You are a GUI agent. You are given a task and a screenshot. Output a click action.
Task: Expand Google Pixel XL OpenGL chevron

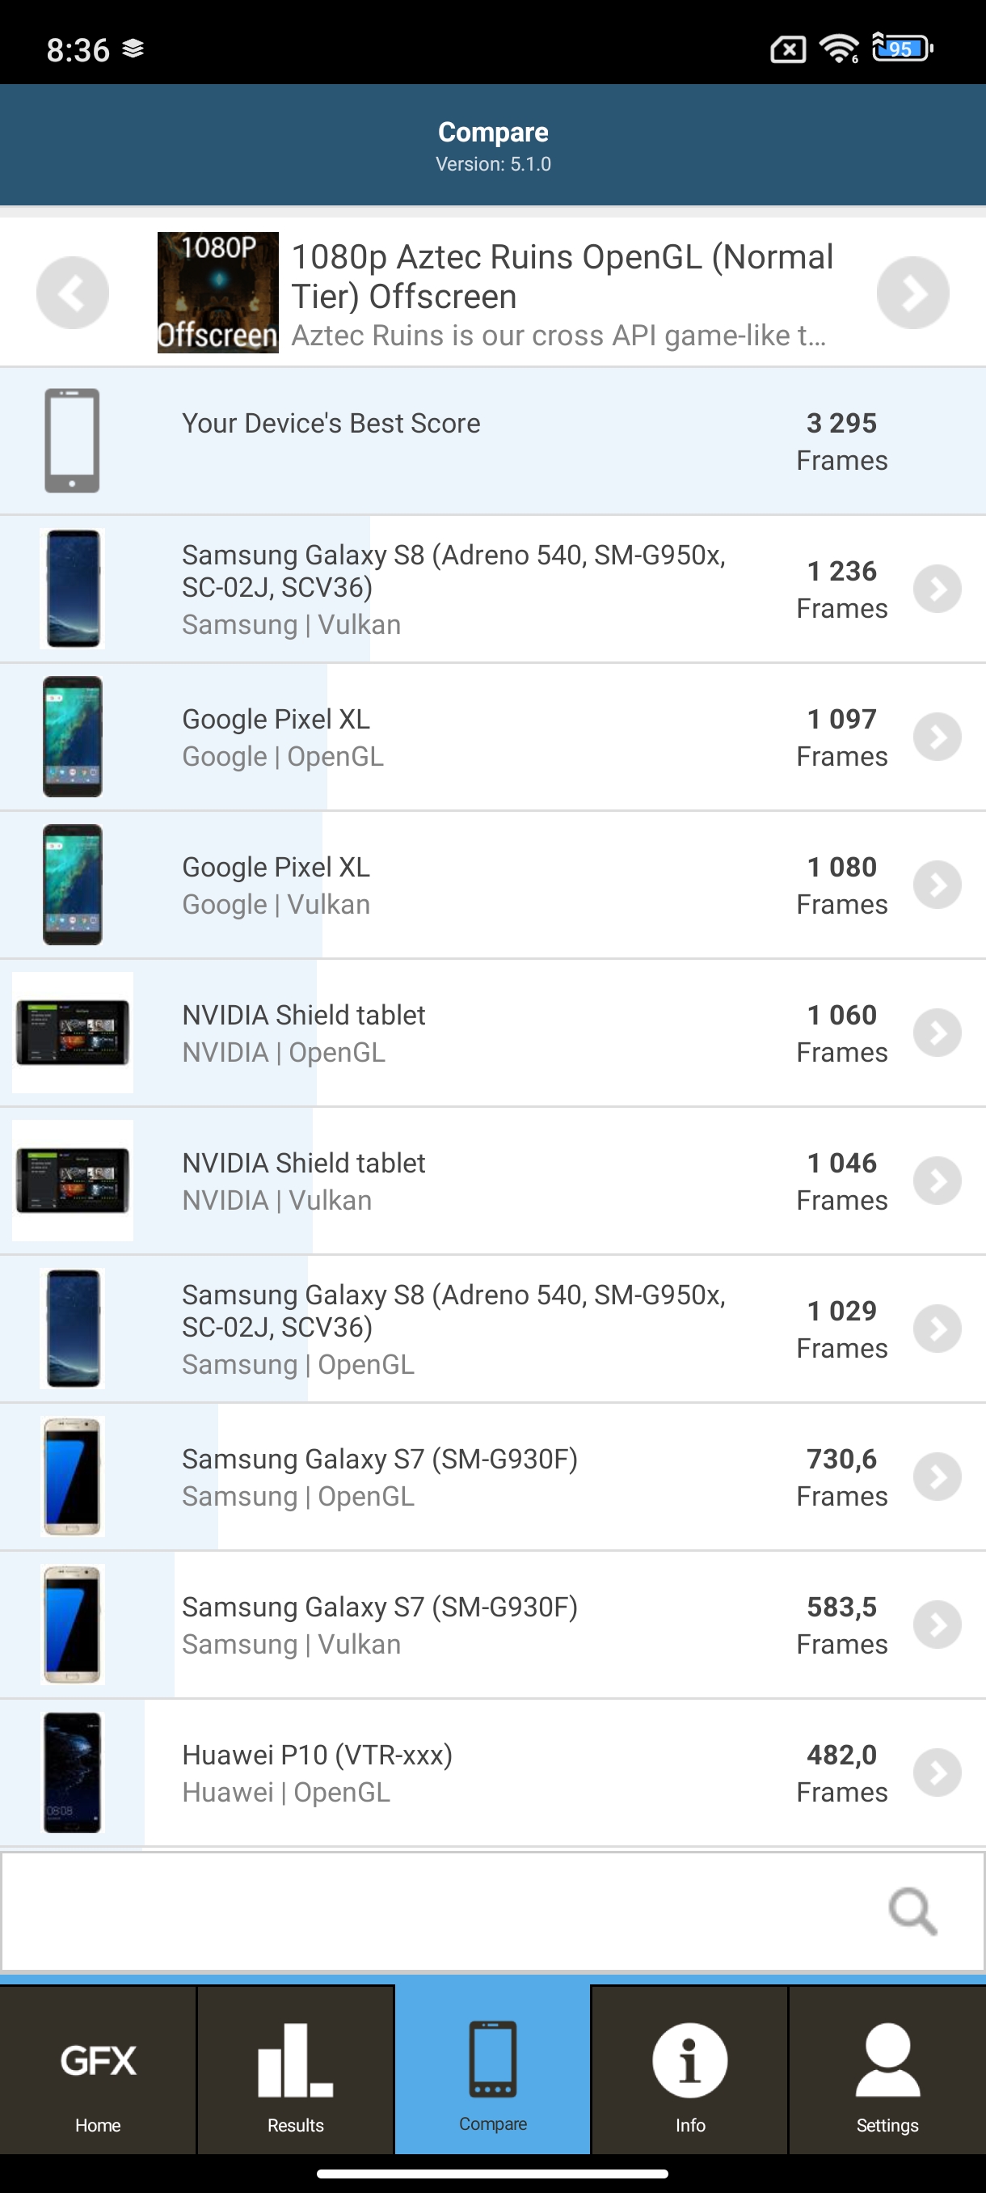pos(937,737)
